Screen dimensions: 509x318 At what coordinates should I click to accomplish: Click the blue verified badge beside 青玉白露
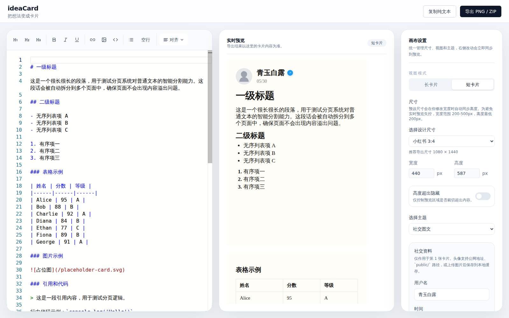(290, 73)
